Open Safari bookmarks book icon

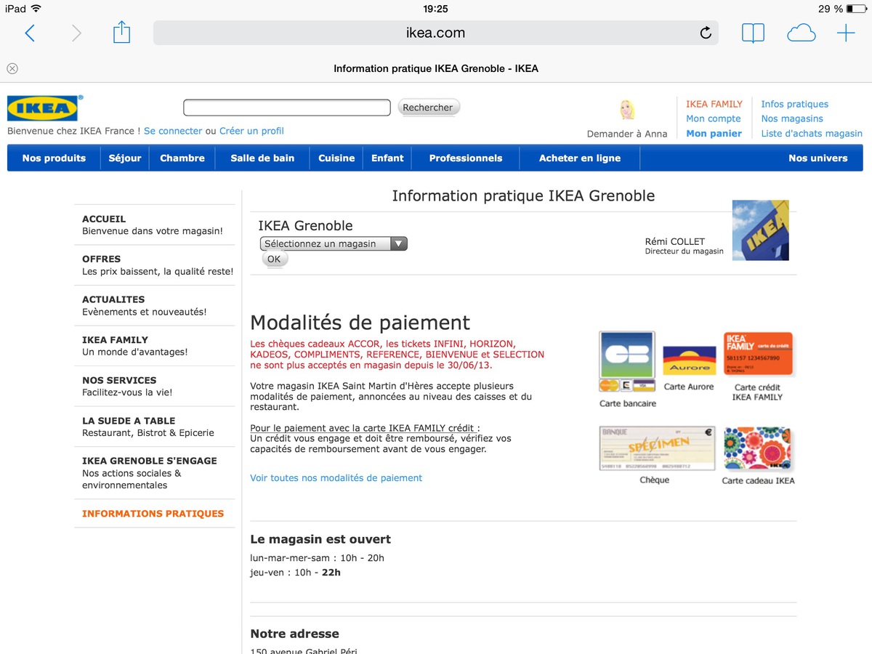click(753, 33)
